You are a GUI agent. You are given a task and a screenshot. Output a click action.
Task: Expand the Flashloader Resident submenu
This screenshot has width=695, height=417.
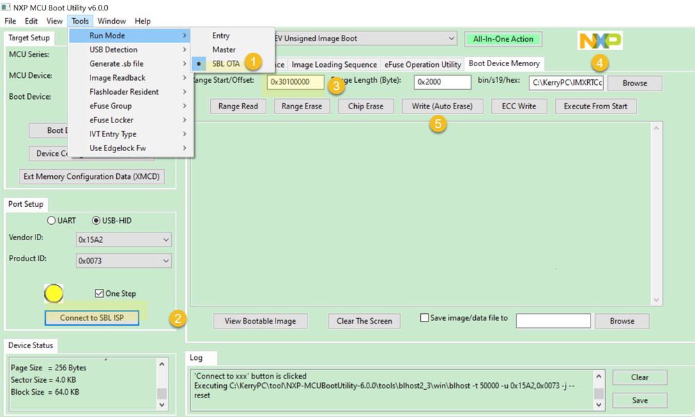131,92
